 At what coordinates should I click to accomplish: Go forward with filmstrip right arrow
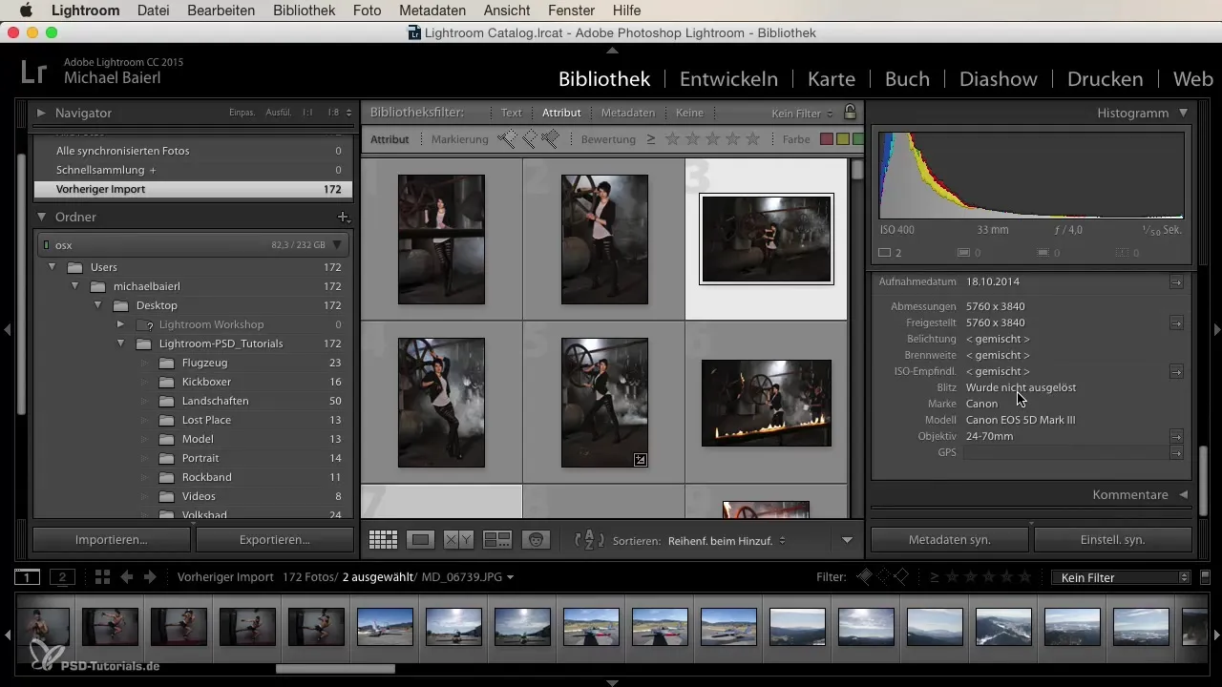click(149, 577)
